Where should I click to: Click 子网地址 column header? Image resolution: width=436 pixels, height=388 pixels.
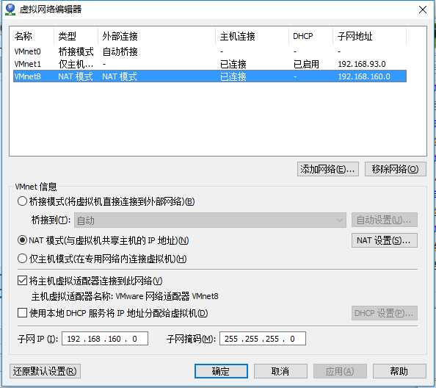click(x=369, y=36)
